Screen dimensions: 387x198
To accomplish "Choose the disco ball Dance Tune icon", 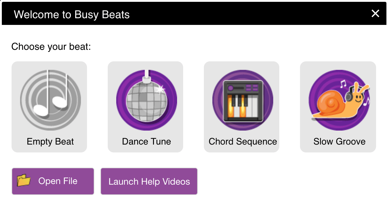I will tap(146, 100).
